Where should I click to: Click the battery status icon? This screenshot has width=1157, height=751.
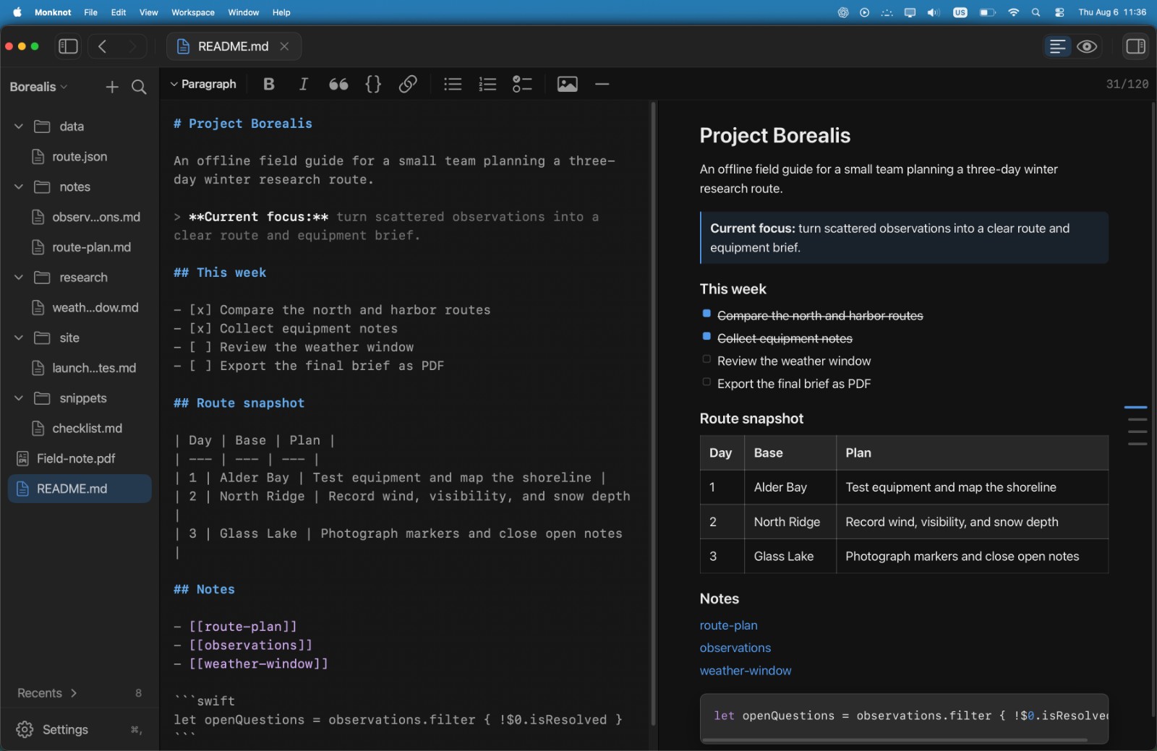click(987, 12)
